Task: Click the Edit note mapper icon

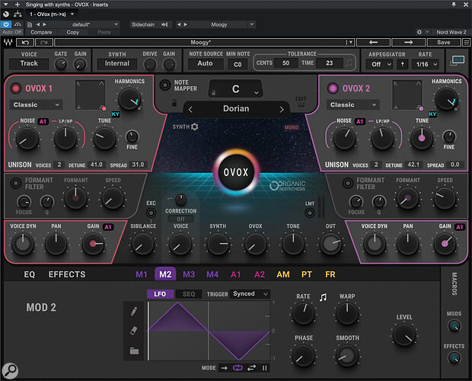Action: tap(301, 102)
